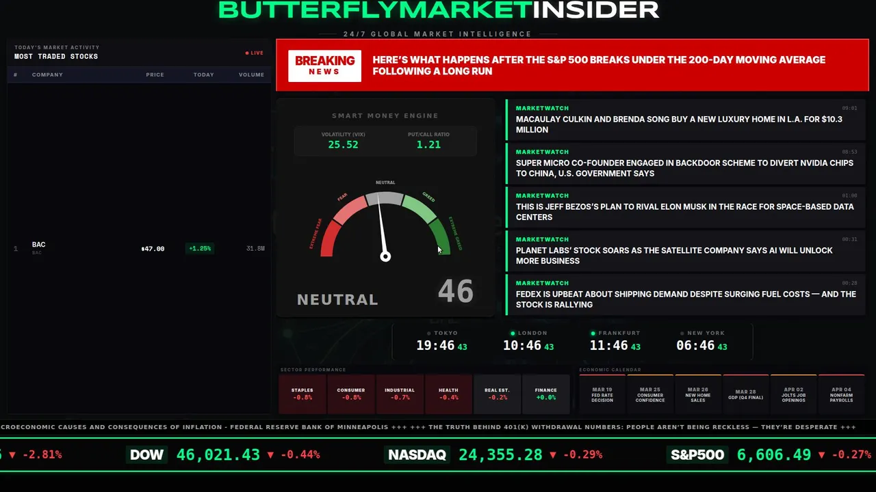This screenshot has width=876, height=492.
Task: Open the Jeff Bezos space data centers headline
Action: (x=686, y=207)
